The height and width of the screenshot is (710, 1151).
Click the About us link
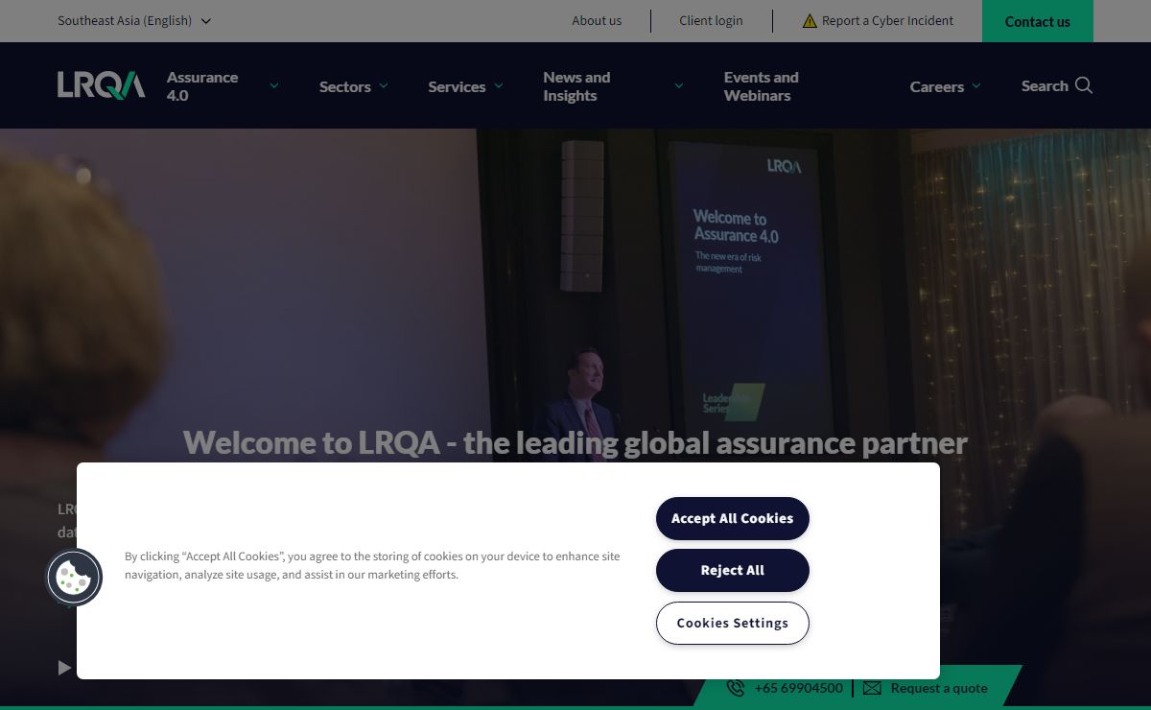(597, 20)
